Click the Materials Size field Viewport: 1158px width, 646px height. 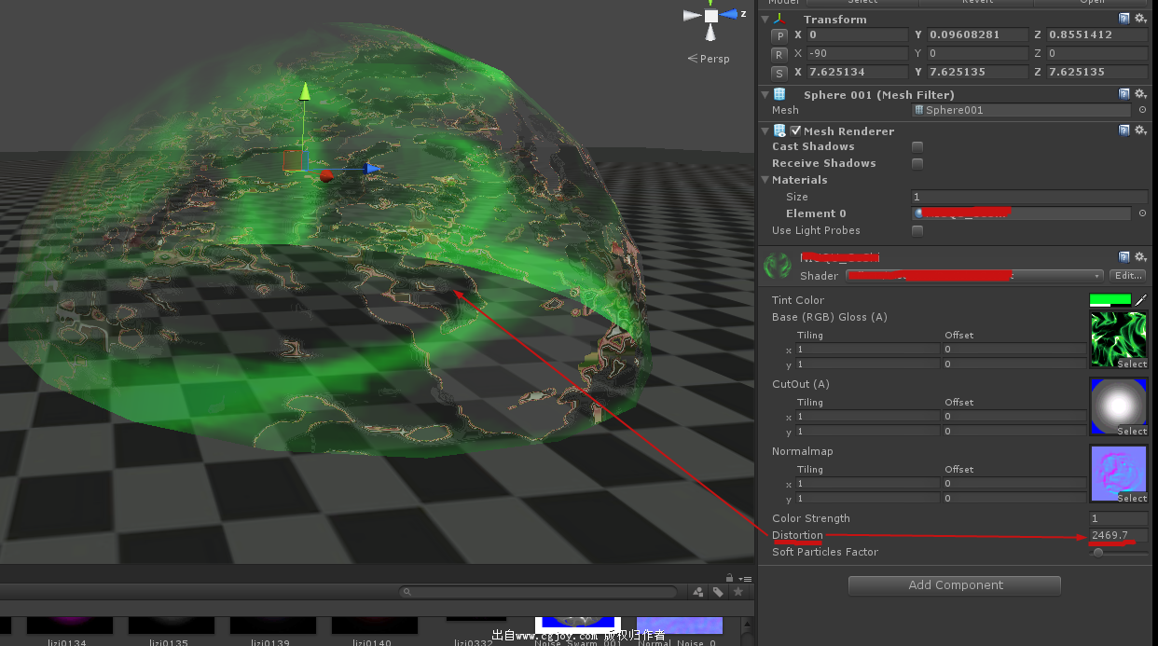[1029, 197]
